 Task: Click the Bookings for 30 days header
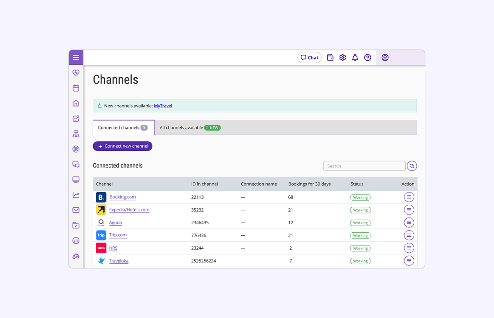(309, 184)
